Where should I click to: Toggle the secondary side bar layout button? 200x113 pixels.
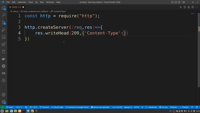(x=179, y=2)
